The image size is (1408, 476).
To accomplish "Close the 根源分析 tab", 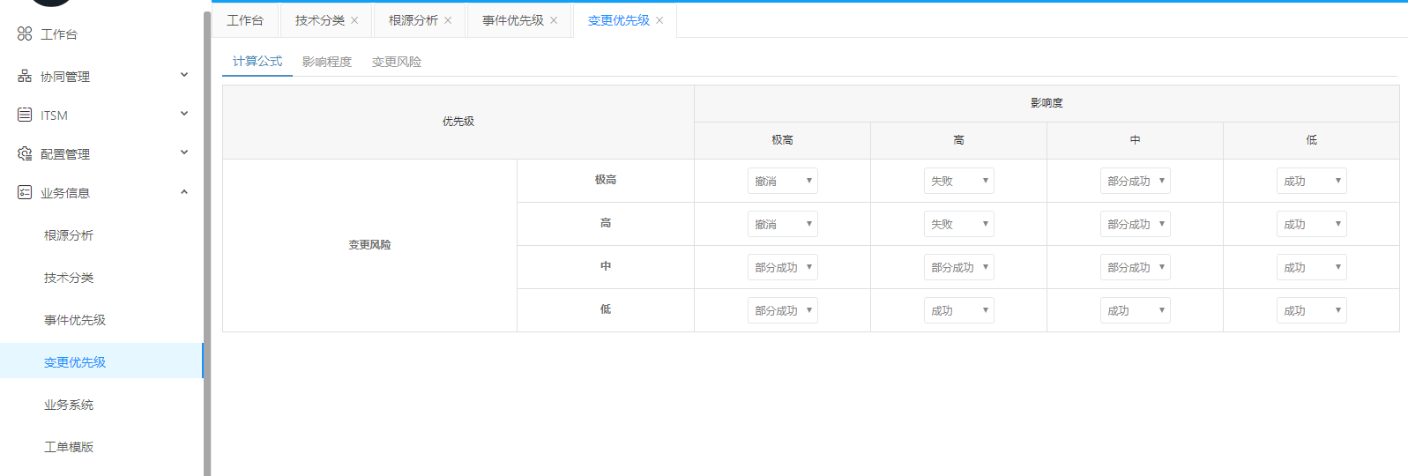I will pyautogui.click(x=448, y=20).
